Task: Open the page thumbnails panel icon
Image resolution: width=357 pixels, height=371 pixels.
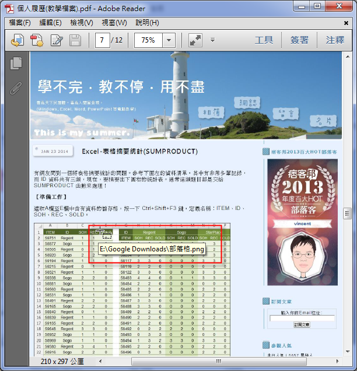Action: 16,64
